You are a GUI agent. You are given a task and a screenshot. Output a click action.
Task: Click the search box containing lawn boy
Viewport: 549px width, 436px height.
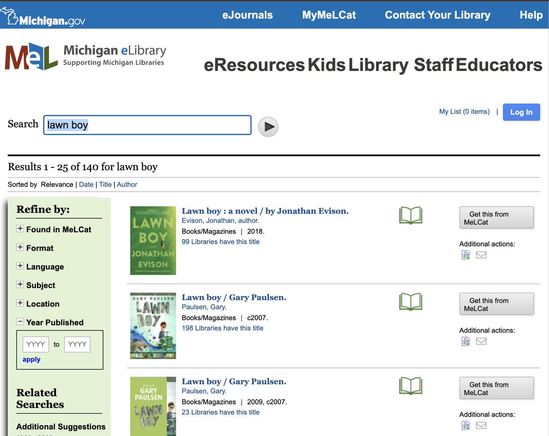point(147,125)
